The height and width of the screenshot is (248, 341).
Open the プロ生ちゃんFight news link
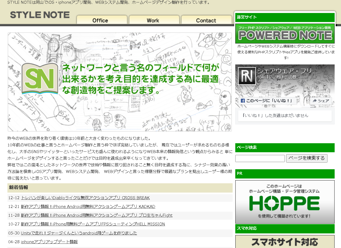pos(97,215)
